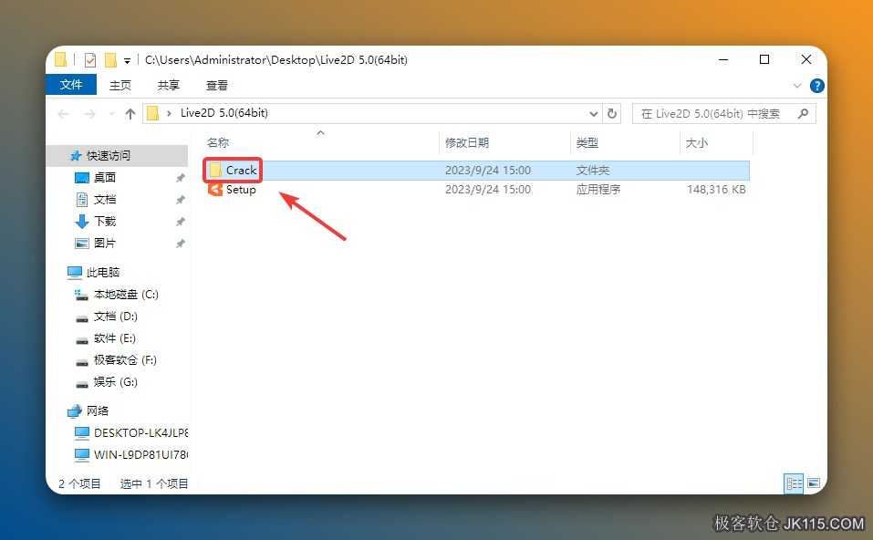The width and height of the screenshot is (873, 540).
Task: Click the address bar folder icon
Action: click(x=152, y=114)
